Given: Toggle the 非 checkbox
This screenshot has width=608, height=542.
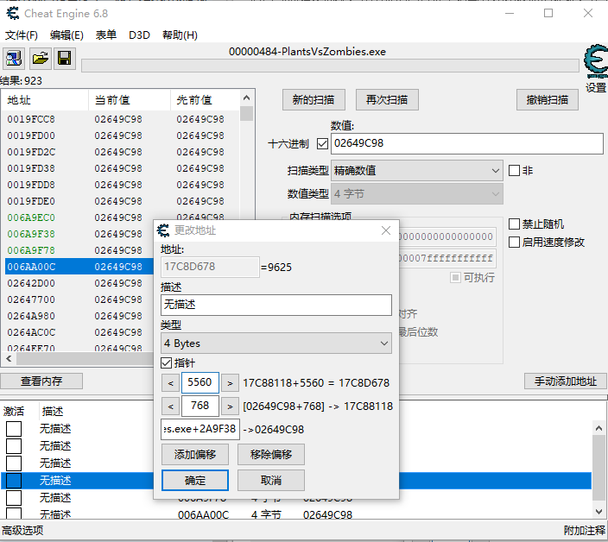Looking at the screenshot, I should pos(514,171).
